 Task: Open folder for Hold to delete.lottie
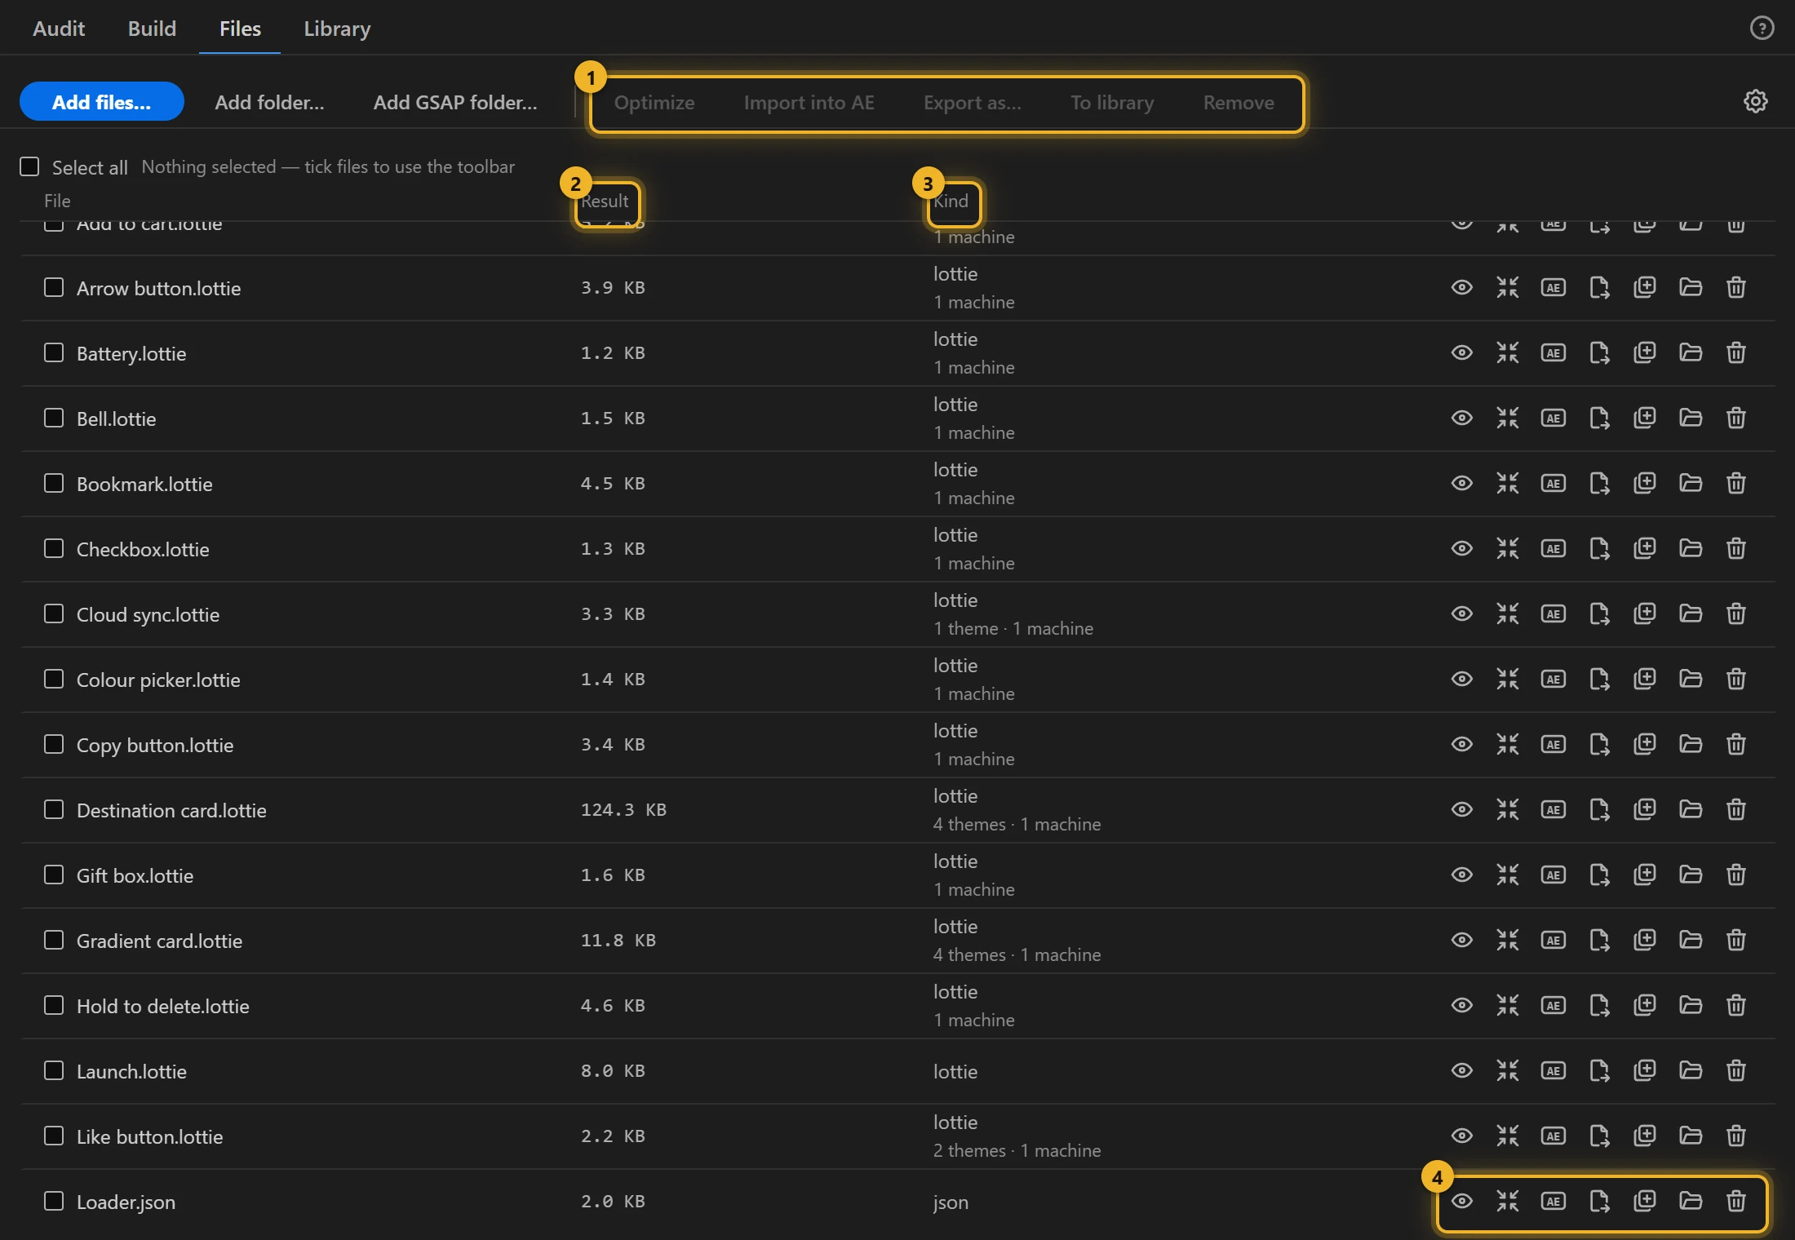point(1690,1005)
